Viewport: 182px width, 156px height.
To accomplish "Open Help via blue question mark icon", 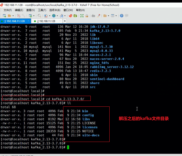I will click(x=121, y=16).
